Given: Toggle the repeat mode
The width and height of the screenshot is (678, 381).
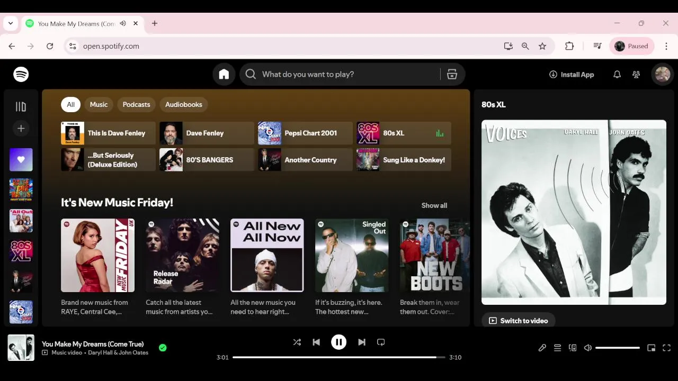Looking at the screenshot, I should coord(381,342).
